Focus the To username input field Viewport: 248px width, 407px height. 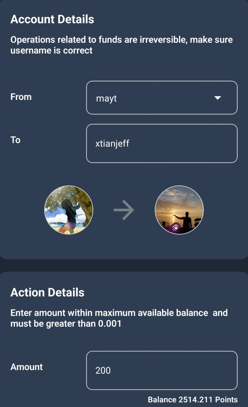click(x=162, y=143)
